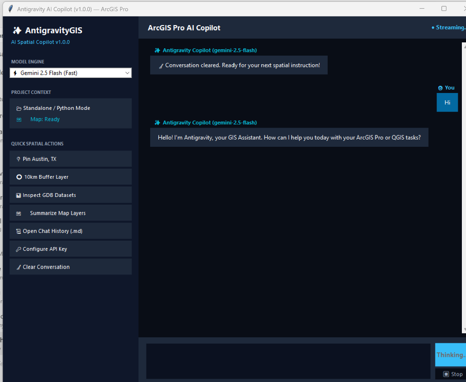466x382 pixels.
Task: Click the key icon on Configure API Key
Action: pyautogui.click(x=18, y=249)
